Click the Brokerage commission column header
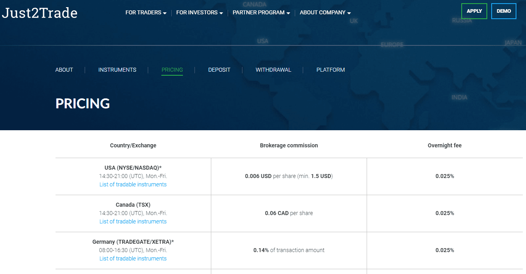Viewport: 526px width, 274px height. tap(289, 145)
